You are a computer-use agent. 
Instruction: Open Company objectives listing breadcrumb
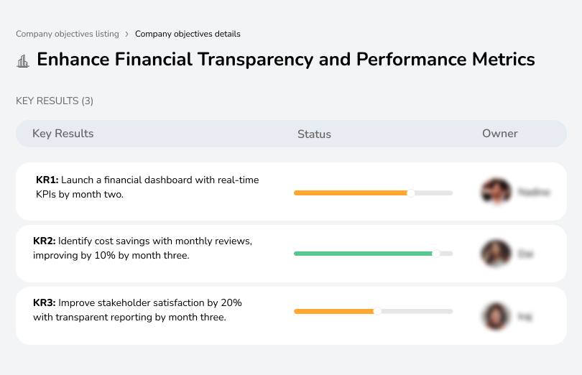(68, 34)
